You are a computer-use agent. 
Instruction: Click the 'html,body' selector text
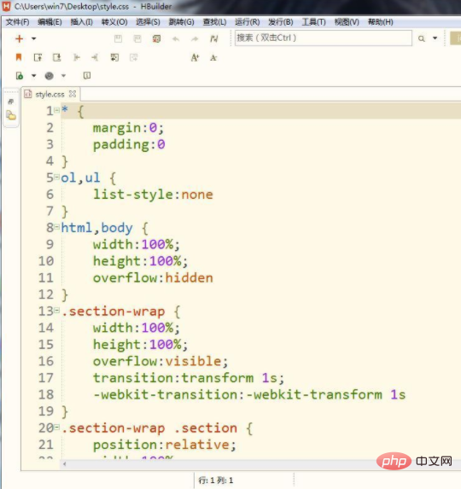pyautogui.click(x=96, y=228)
